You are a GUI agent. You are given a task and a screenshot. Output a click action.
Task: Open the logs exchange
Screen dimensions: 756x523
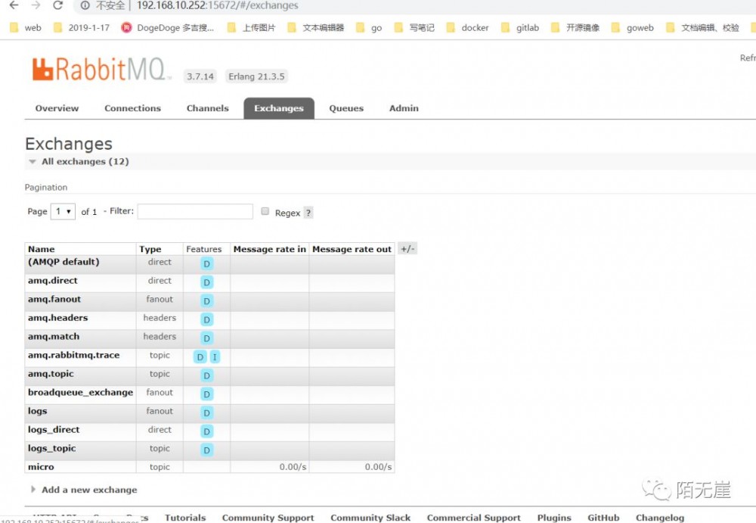(x=37, y=411)
